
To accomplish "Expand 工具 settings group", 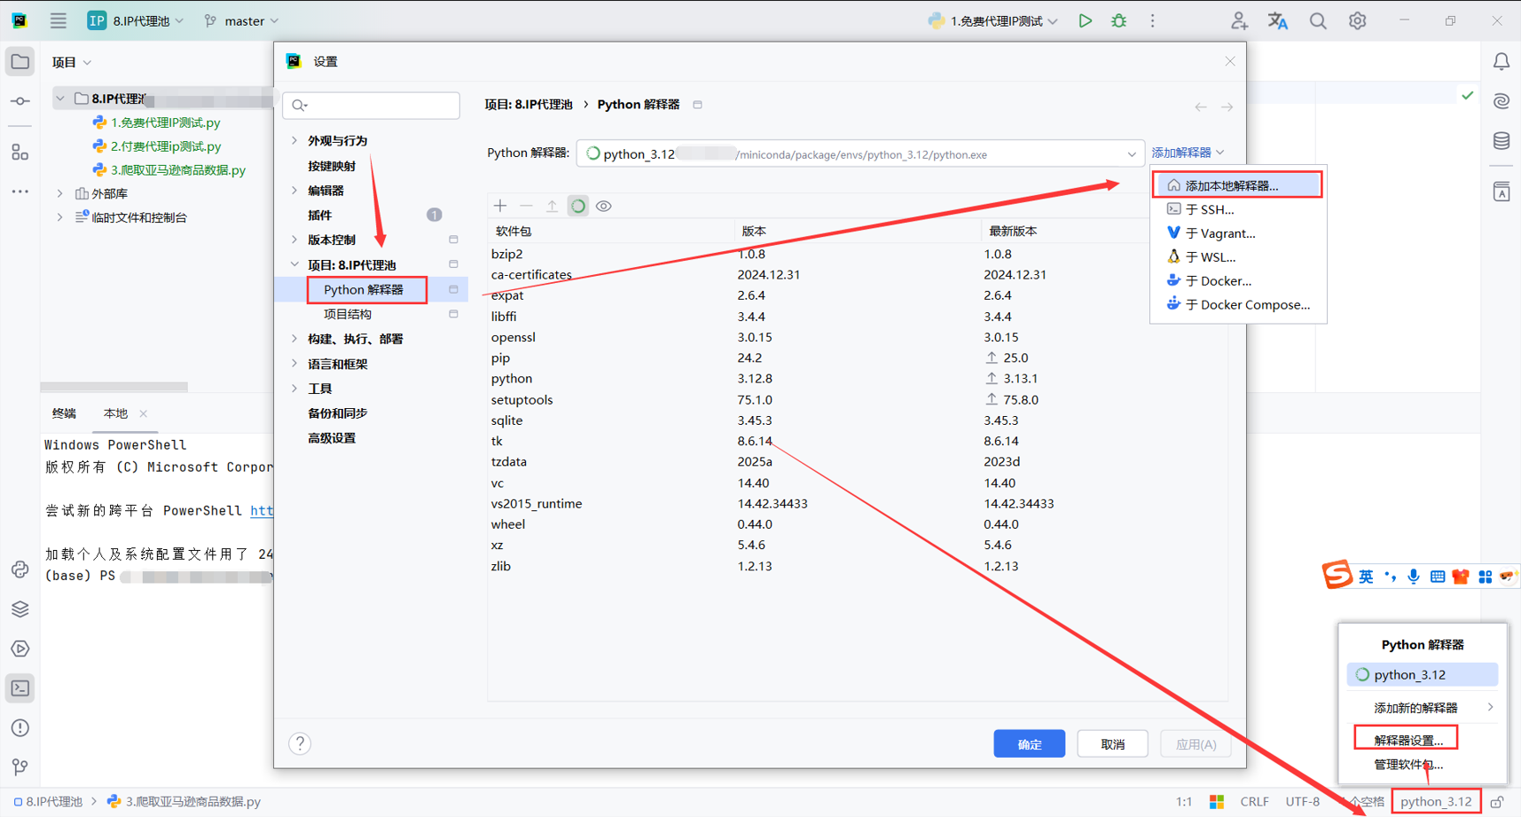I will tap(294, 389).
